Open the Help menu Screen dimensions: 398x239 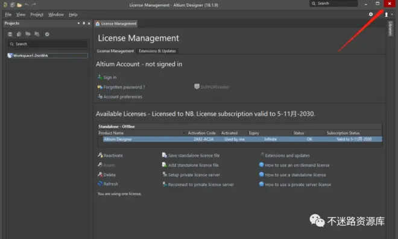pos(73,14)
